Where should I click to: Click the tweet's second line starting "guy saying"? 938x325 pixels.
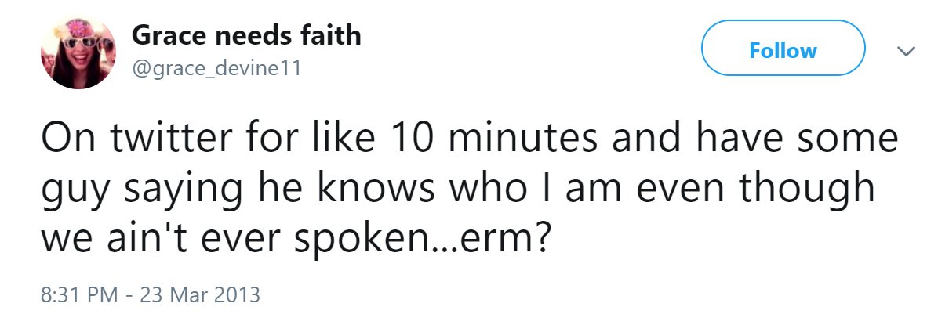click(x=458, y=190)
